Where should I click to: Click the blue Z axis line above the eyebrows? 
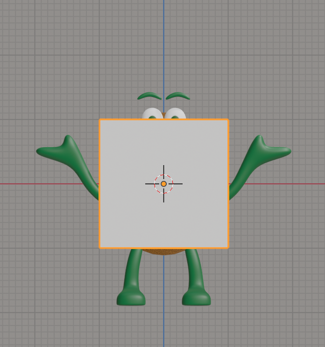click(163, 47)
